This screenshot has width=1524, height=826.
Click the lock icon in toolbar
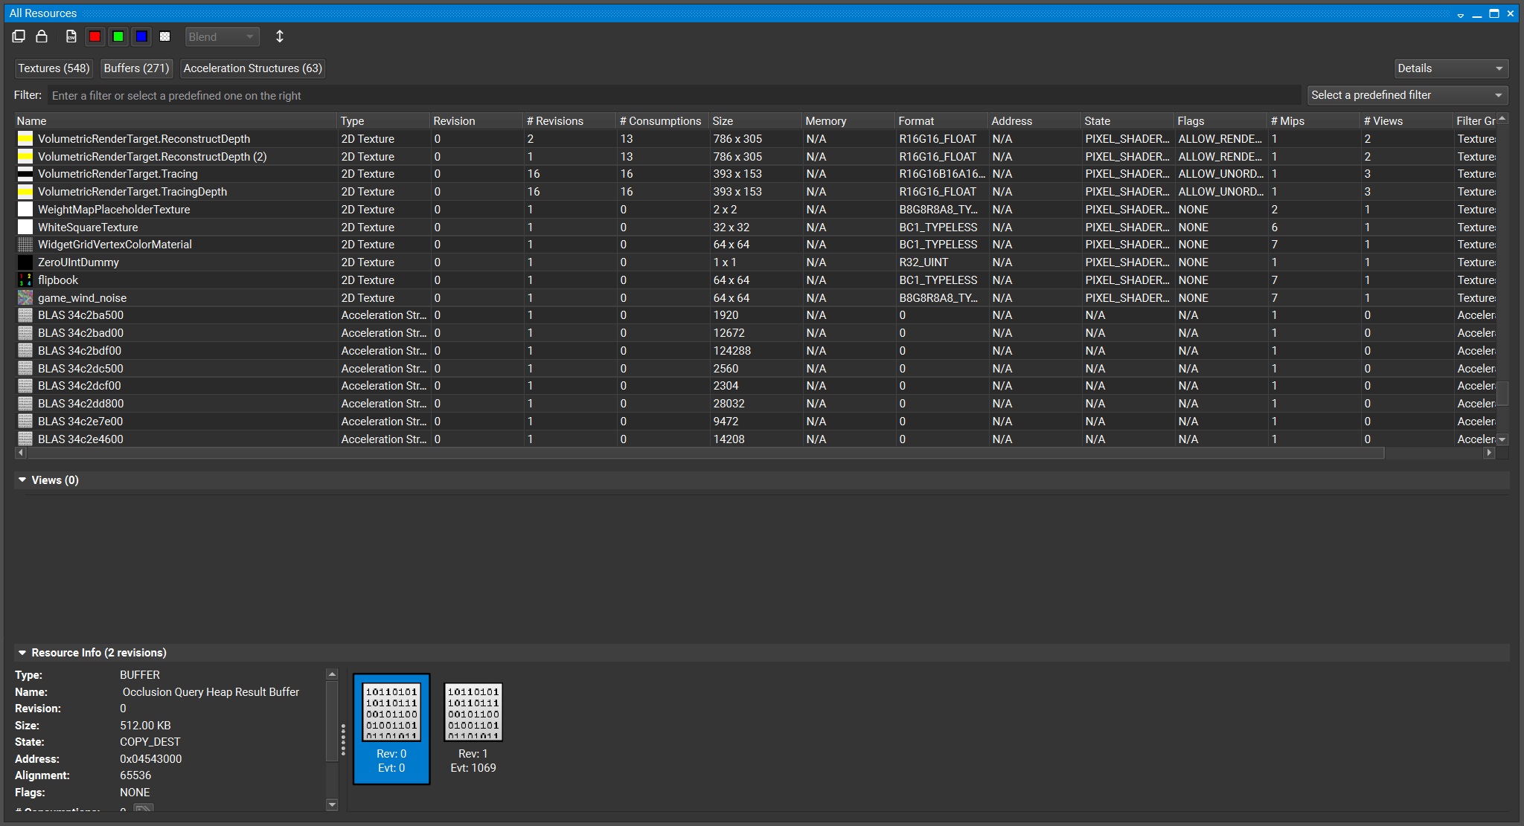click(x=42, y=36)
